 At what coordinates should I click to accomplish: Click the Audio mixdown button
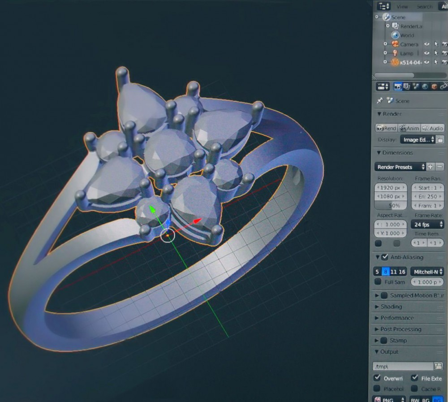tap(432, 128)
